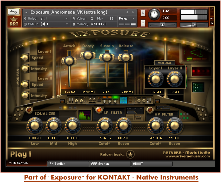This screenshot has height=182, width=221.
Task: Switch to the ARP Section tab
Action: 110,163
